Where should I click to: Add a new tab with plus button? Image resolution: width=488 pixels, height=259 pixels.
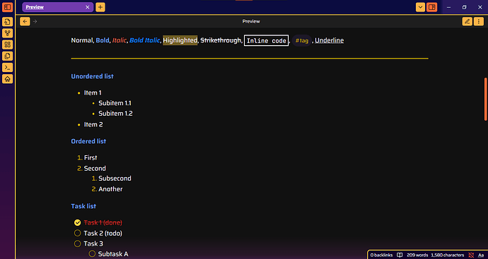pos(100,7)
